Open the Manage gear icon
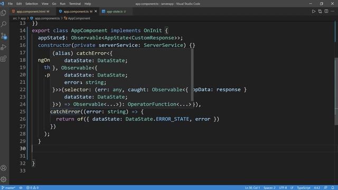The image size is (338, 190). coord(4,179)
